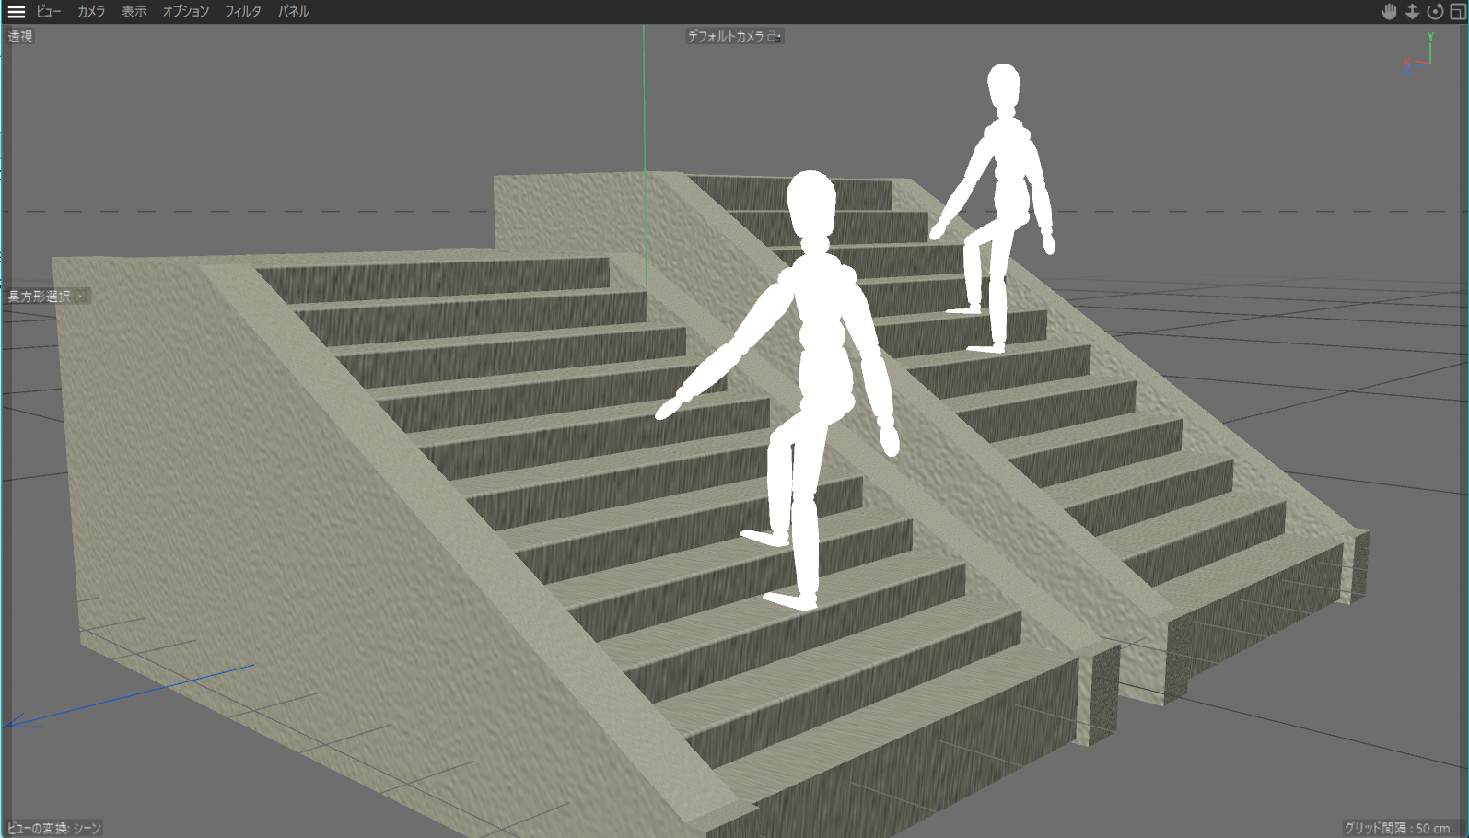Click the orbit rotate camera icon
Screen dimensions: 1469x838
pyautogui.click(x=1435, y=12)
